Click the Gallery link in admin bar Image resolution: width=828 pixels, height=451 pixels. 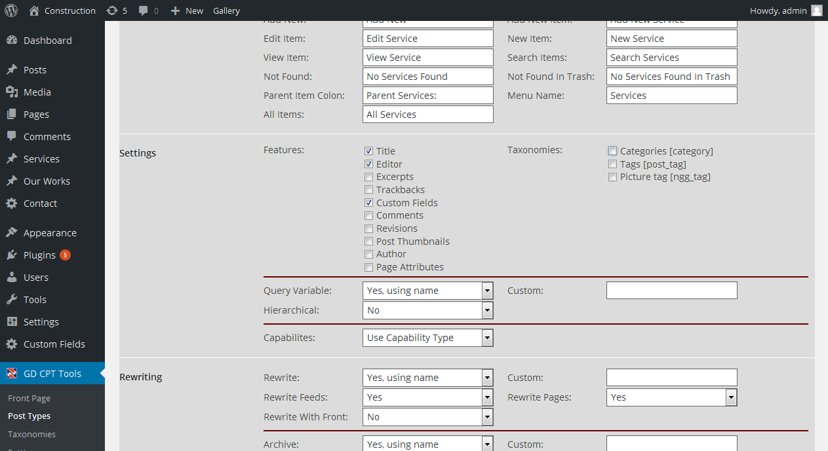(226, 10)
